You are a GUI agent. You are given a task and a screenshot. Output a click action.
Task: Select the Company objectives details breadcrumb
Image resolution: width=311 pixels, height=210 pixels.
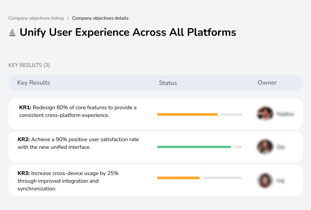click(100, 18)
